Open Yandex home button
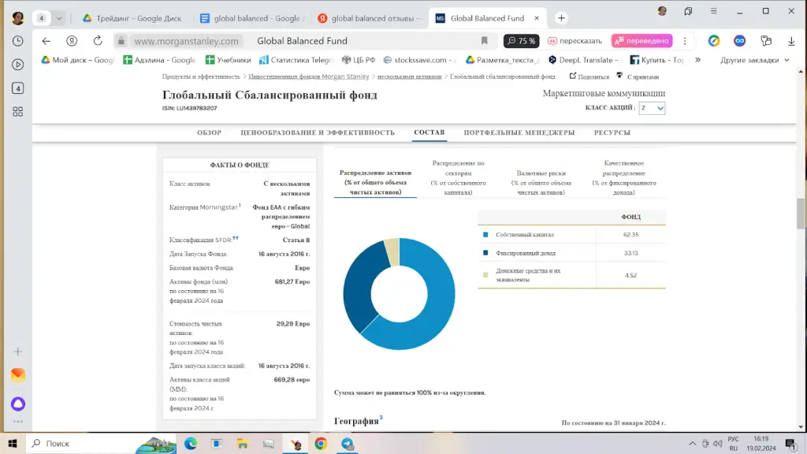Viewport: 807px width, 454px height. 72,41
